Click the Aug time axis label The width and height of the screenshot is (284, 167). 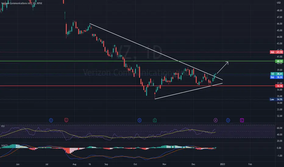74,164
